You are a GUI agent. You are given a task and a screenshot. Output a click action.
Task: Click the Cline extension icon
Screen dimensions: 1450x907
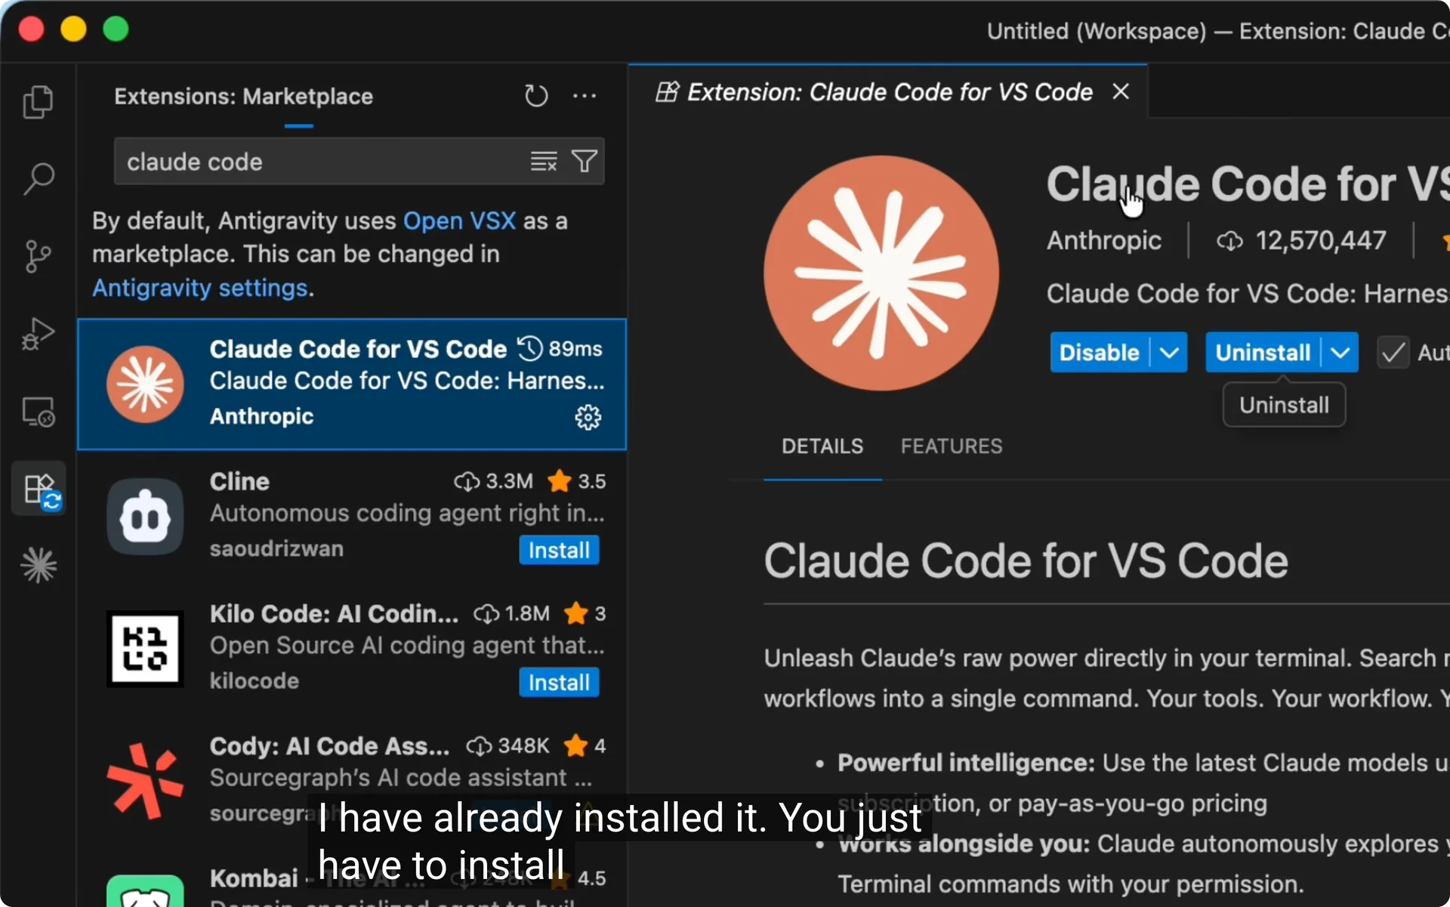coord(145,517)
